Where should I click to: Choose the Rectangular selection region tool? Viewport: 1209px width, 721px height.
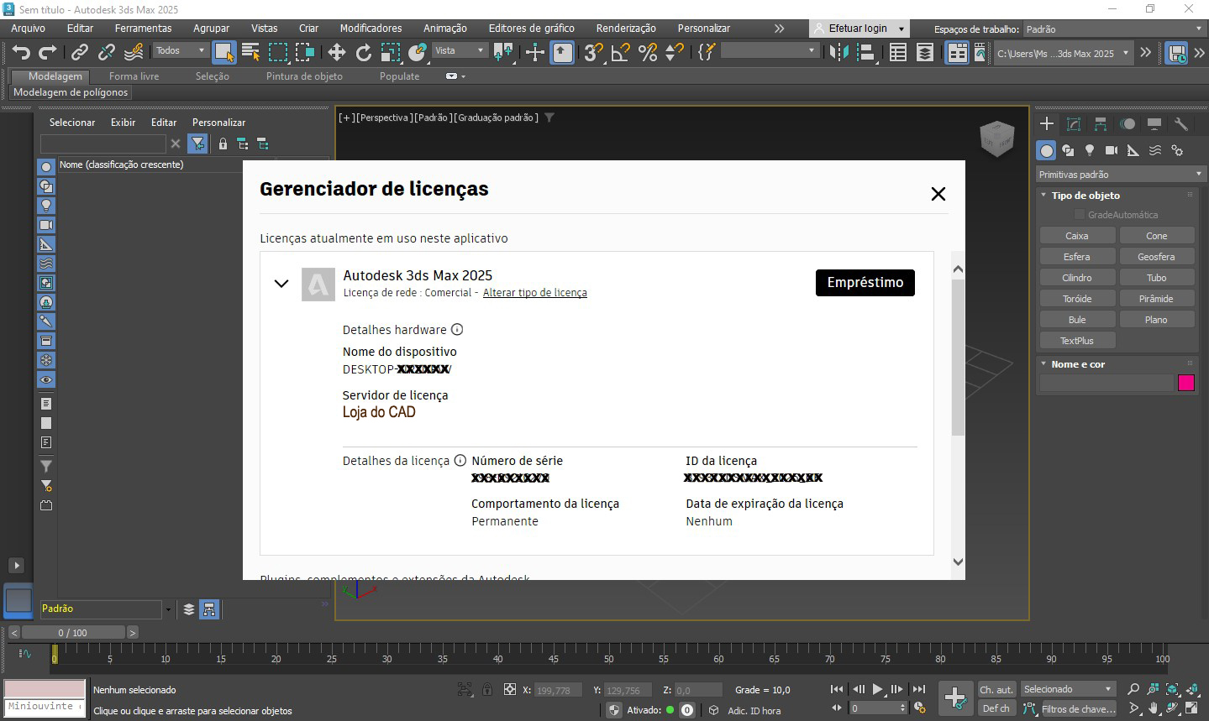[278, 52]
